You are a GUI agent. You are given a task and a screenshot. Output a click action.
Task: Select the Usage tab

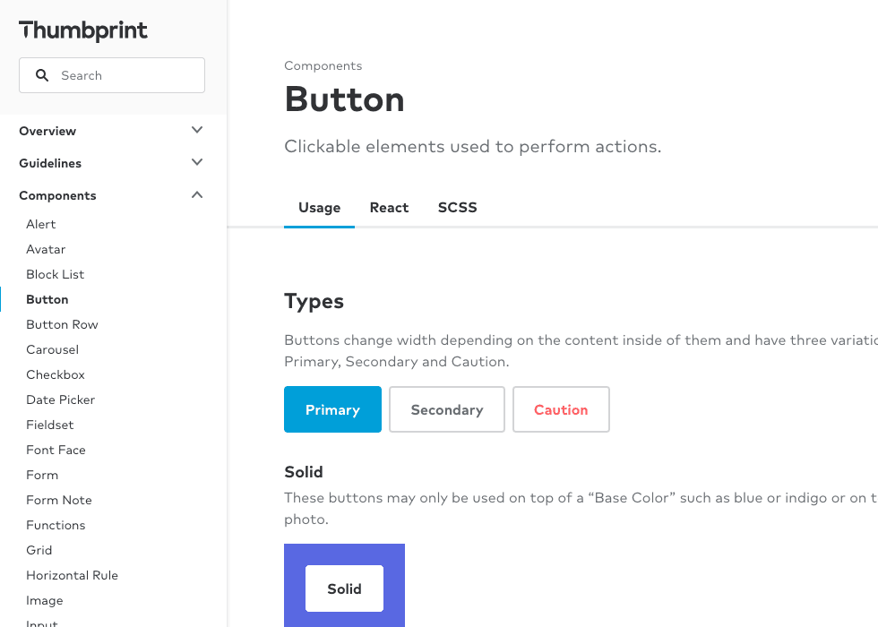319,207
